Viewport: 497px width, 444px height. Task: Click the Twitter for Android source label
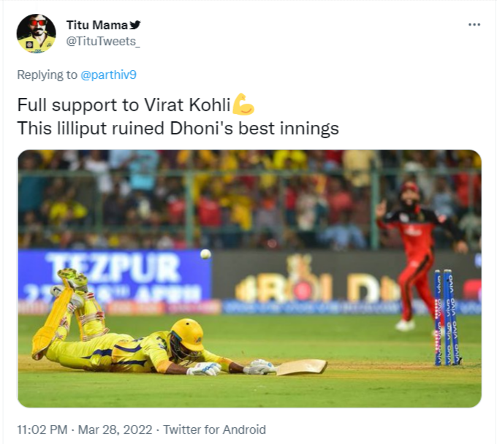click(x=214, y=429)
